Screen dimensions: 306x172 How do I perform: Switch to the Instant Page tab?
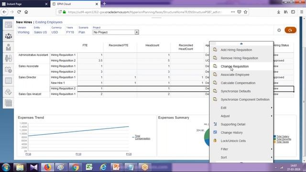click(x=25, y=4)
